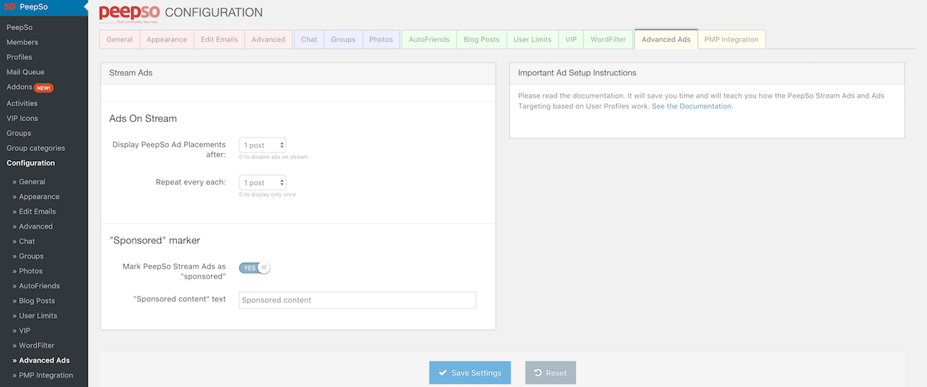Image resolution: width=927 pixels, height=387 pixels.
Task: Select the Photos tab
Action: pos(381,39)
